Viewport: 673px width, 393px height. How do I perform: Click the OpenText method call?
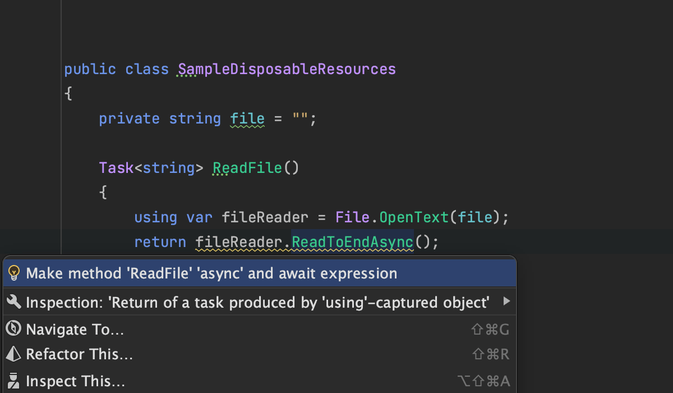414,217
